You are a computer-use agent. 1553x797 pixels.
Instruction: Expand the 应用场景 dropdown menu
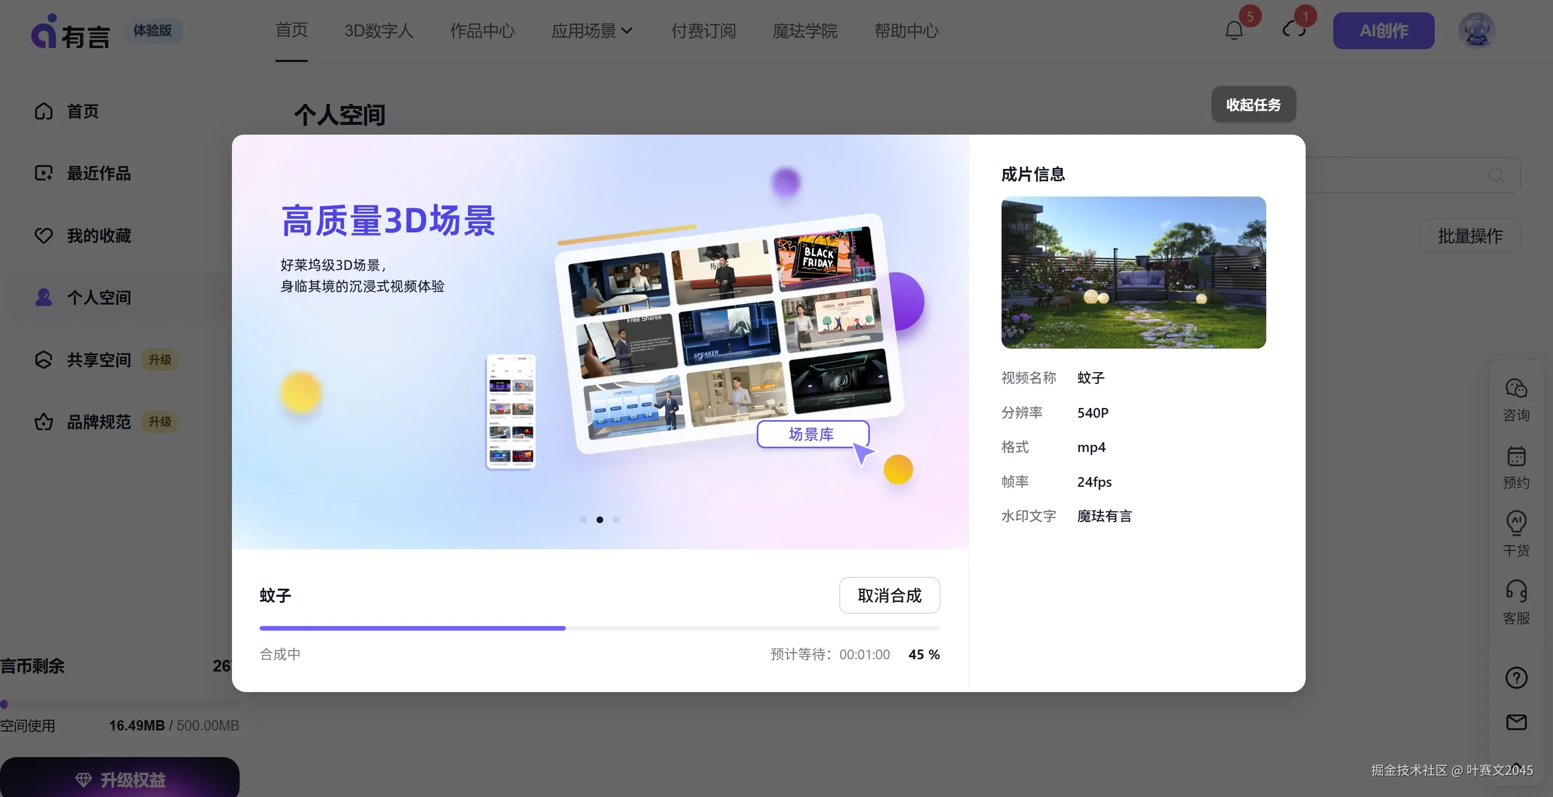(591, 31)
